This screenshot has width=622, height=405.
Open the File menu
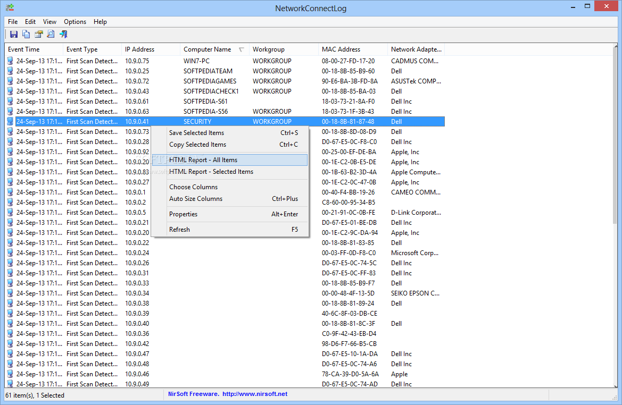point(13,22)
